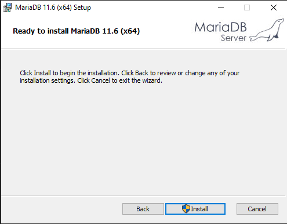Click the empty gray dialog body area
The width and height of the screenshot is (287, 224).
click(x=143, y=139)
